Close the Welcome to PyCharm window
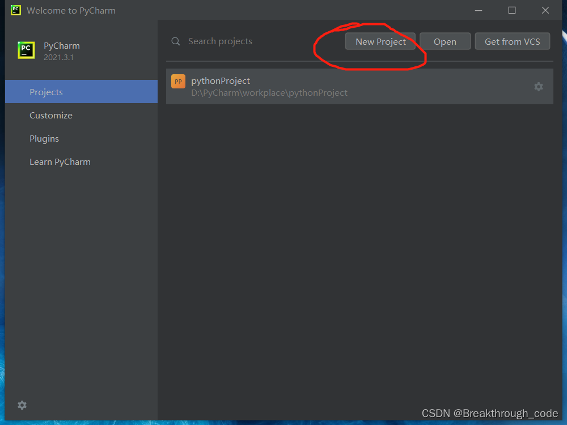The height and width of the screenshot is (425, 567). (545, 10)
